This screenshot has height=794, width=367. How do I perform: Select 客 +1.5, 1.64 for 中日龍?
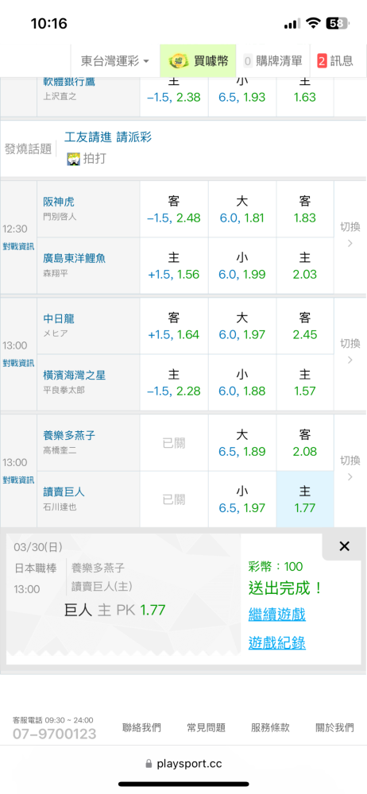click(x=174, y=326)
